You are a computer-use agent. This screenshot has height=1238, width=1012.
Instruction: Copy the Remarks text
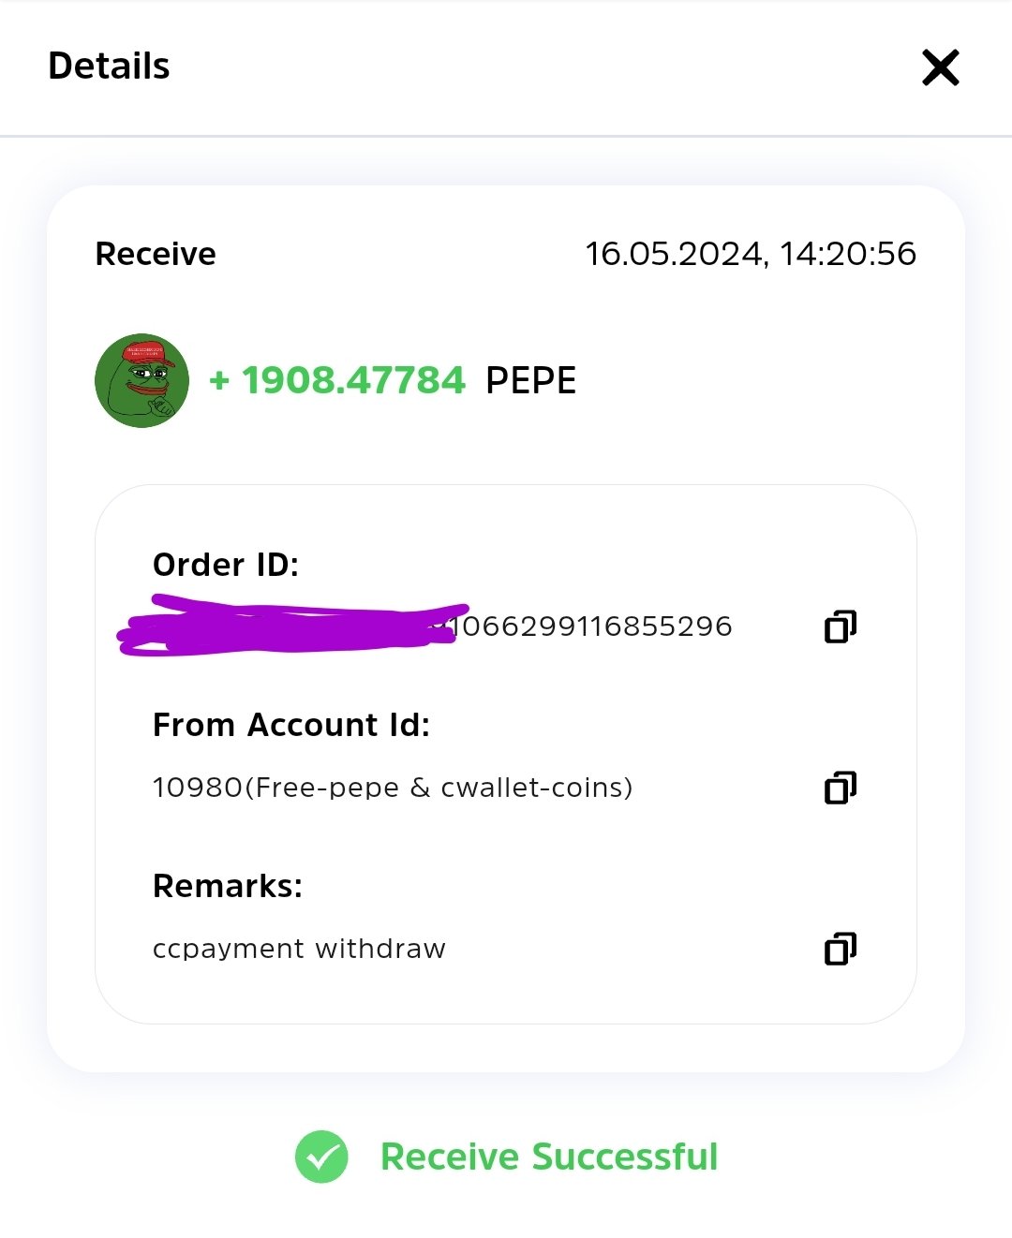click(x=841, y=949)
